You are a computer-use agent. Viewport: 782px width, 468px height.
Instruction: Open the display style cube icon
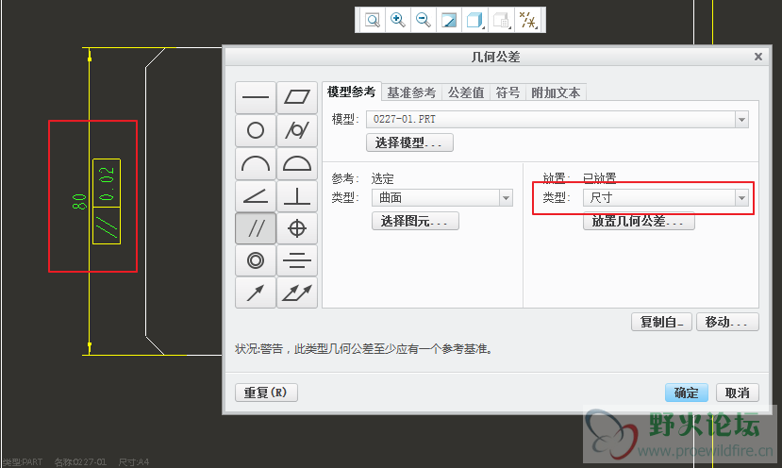coord(474,20)
